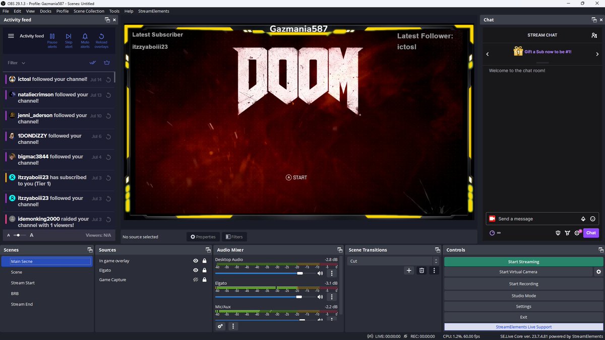
Task: Click Start Streaming button
Action: 523,262
